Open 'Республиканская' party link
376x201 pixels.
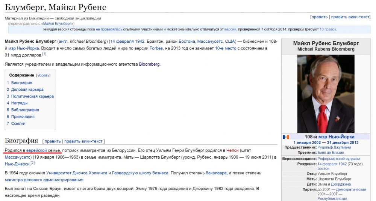[332, 199]
